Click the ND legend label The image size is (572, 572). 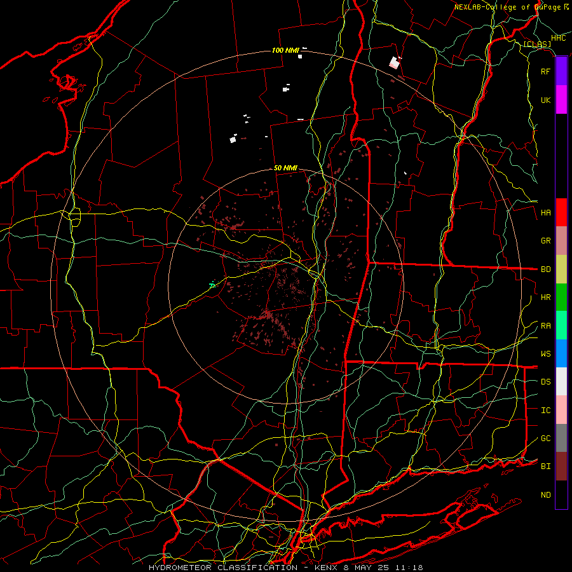546,494
